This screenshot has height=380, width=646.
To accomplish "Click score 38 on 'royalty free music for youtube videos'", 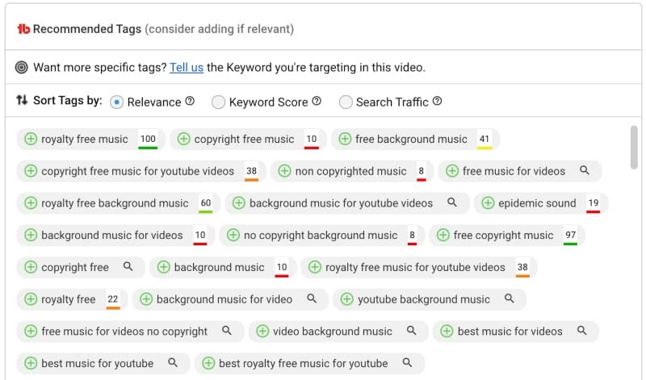I will (x=522, y=268).
